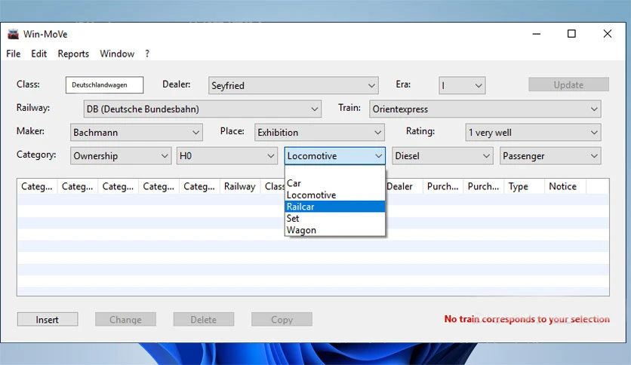
Task: Click the first Categ... column header
Action: pos(37,186)
